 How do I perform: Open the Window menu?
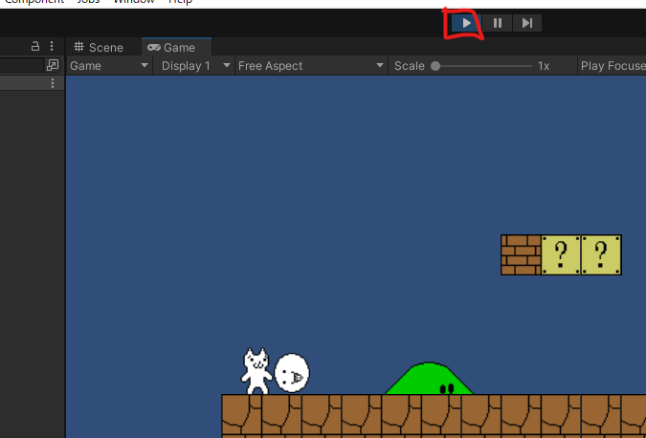134,2
